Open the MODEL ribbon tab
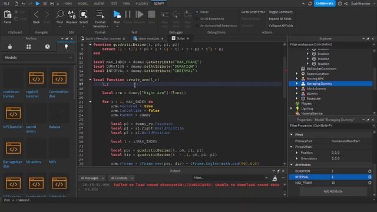The width and height of the screenshot is (377, 212). point(83,4)
